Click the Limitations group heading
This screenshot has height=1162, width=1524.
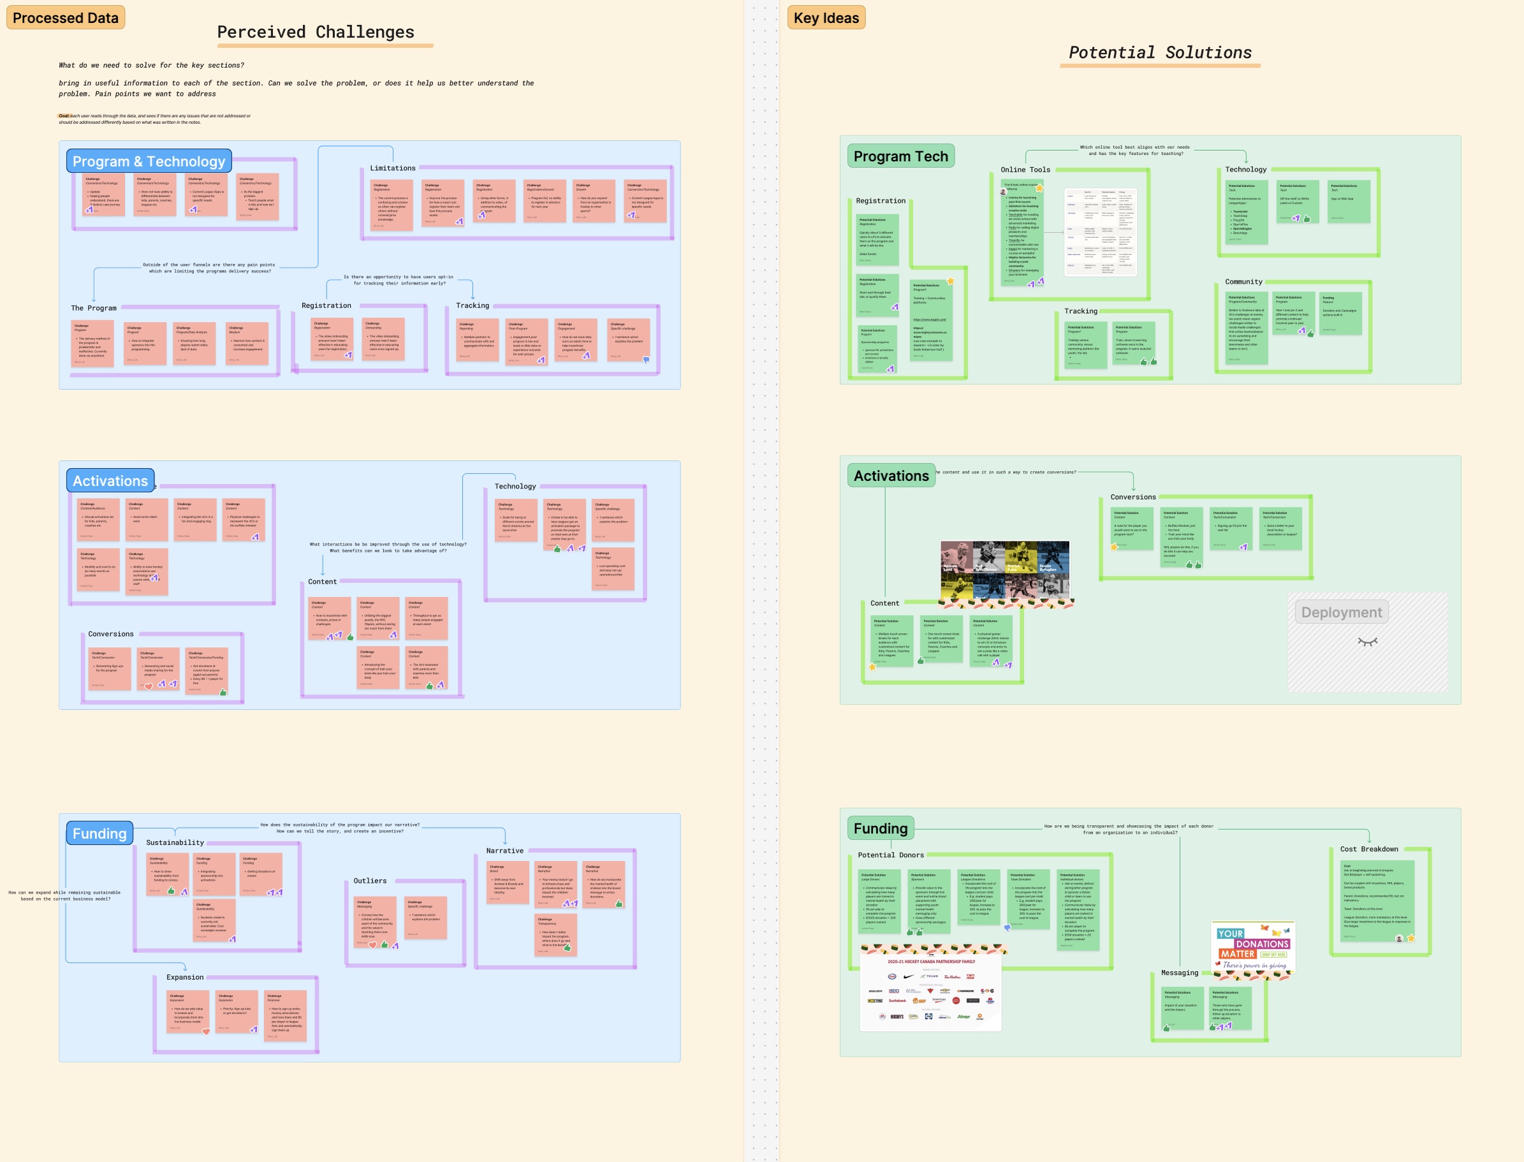[393, 168]
